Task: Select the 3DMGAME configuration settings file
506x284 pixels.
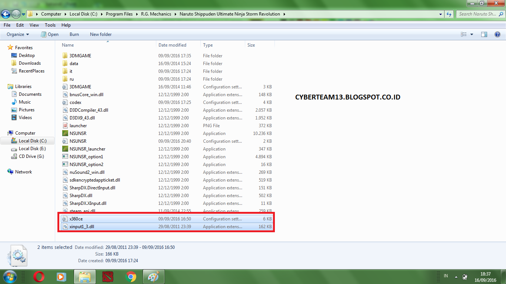Action: pyautogui.click(x=167, y=87)
